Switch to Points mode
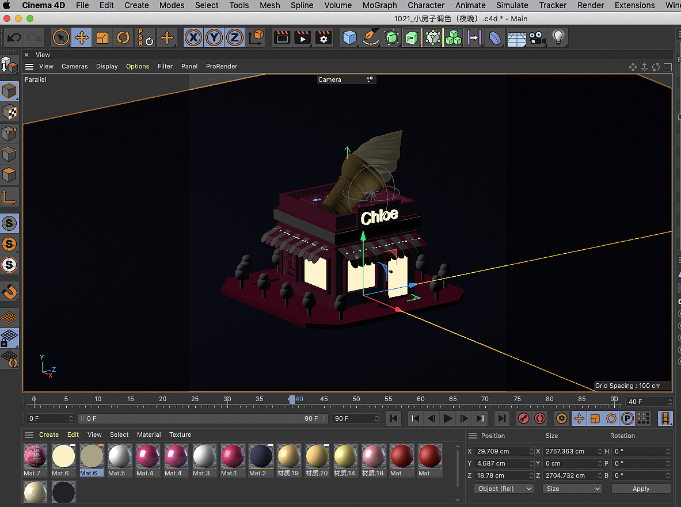 (x=10, y=134)
